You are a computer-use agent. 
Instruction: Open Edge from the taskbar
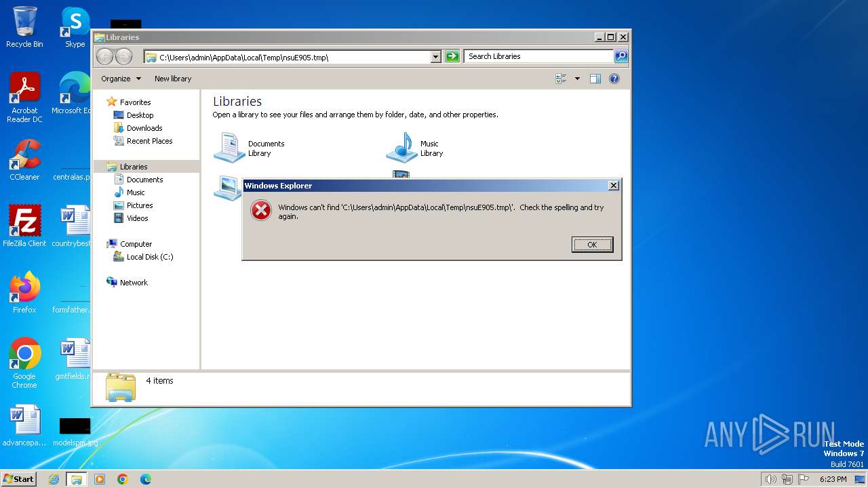[146, 479]
